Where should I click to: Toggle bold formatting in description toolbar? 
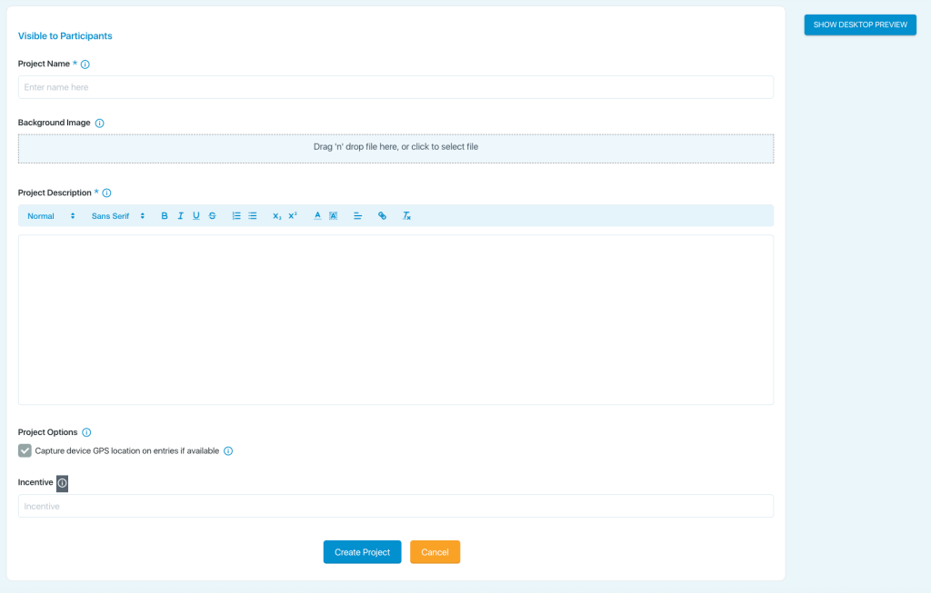[165, 216]
